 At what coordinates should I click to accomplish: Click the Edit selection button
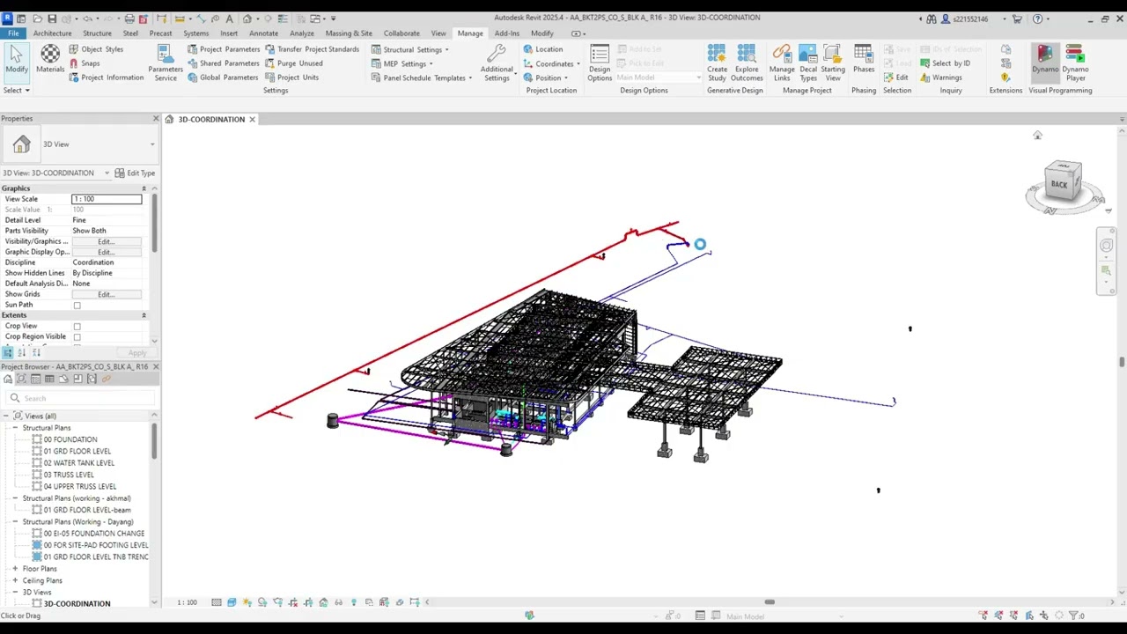coord(895,77)
